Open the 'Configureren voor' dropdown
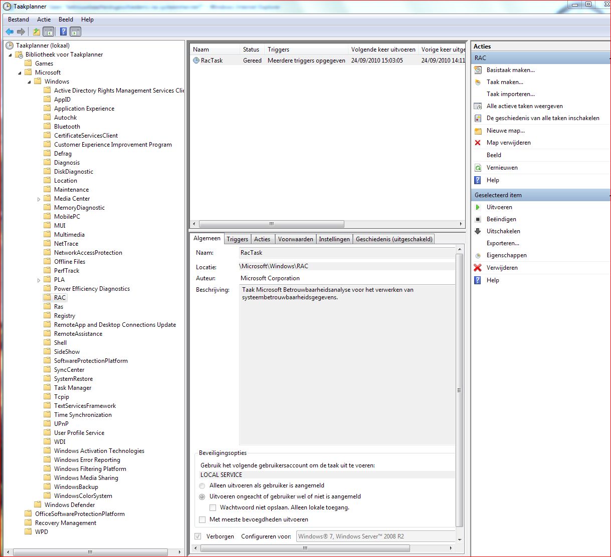The width and height of the screenshot is (611, 557). point(376,536)
